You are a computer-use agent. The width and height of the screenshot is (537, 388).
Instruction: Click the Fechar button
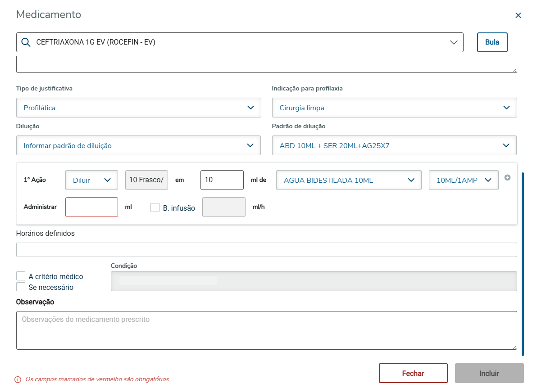point(413,373)
